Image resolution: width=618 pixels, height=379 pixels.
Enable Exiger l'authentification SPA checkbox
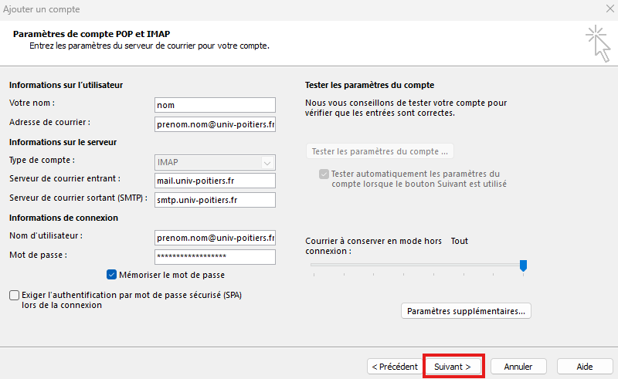click(x=14, y=295)
